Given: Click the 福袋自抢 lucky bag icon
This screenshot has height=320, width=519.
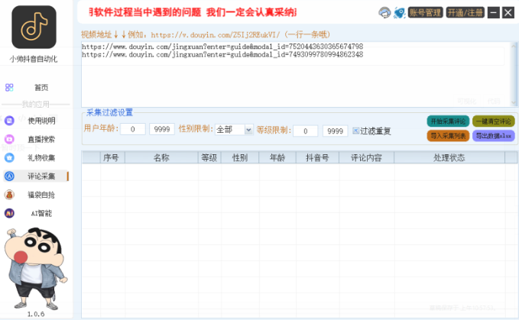Looking at the screenshot, I should pos(9,195).
